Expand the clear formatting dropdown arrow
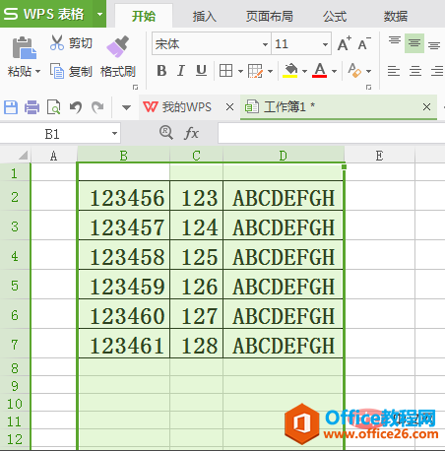Image resolution: width=445 pixels, height=451 pixels. [369, 71]
